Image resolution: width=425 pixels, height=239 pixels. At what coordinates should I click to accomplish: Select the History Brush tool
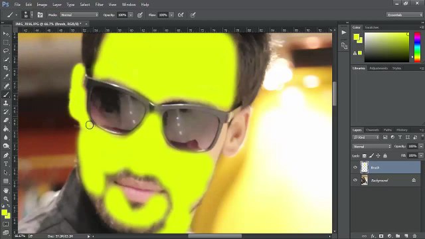click(x=6, y=112)
